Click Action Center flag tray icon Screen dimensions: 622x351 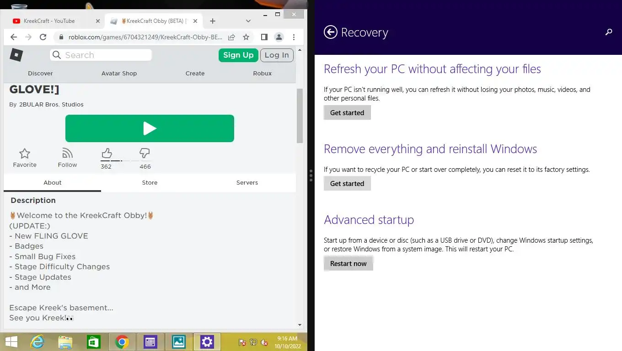pyautogui.click(x=242, y=342)
